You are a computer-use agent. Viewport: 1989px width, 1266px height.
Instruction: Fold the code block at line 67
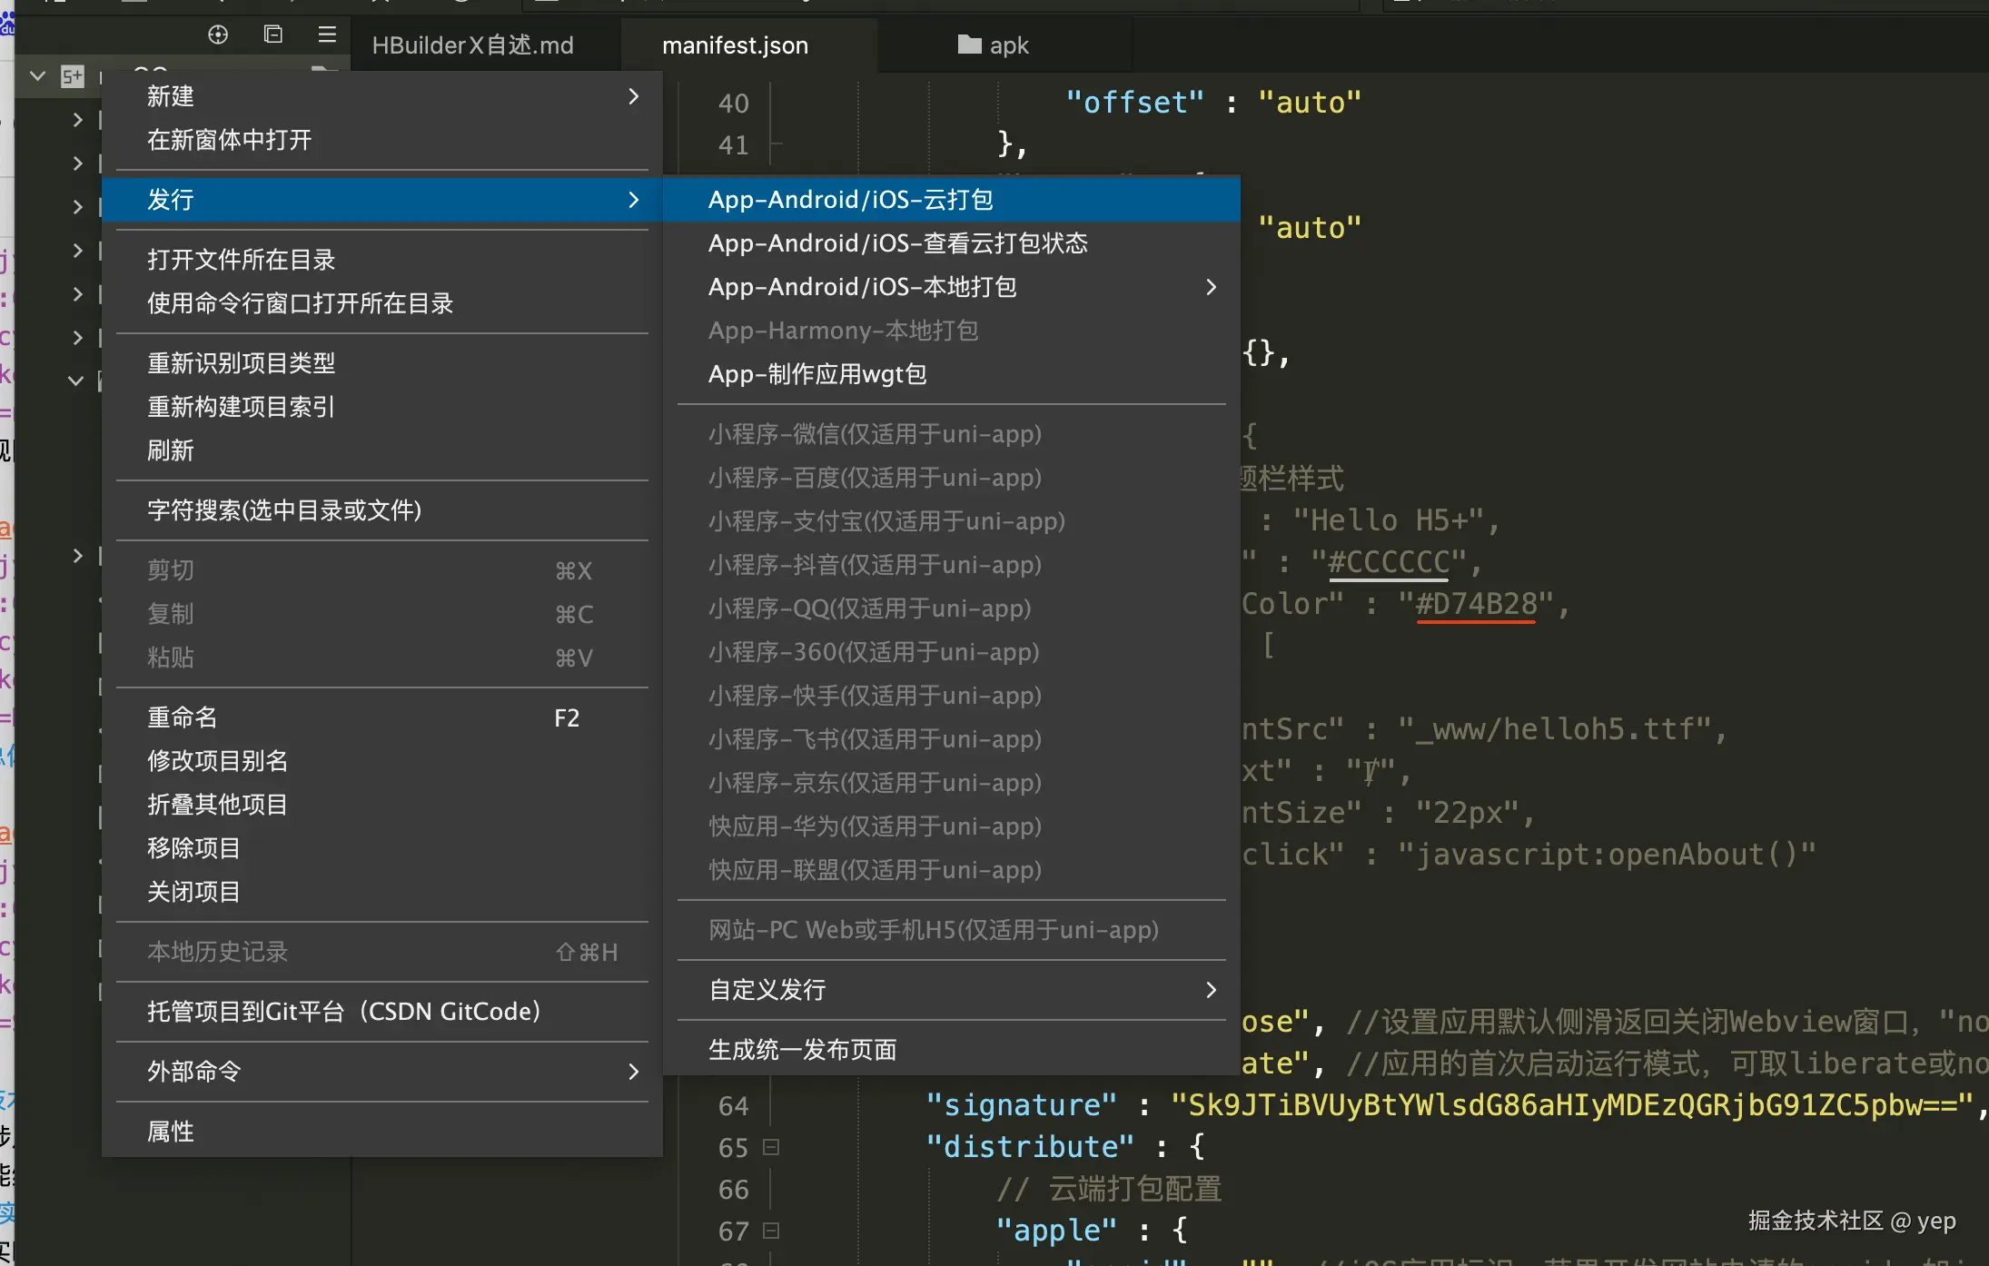pyautogui.click(x=771, y=1231)
